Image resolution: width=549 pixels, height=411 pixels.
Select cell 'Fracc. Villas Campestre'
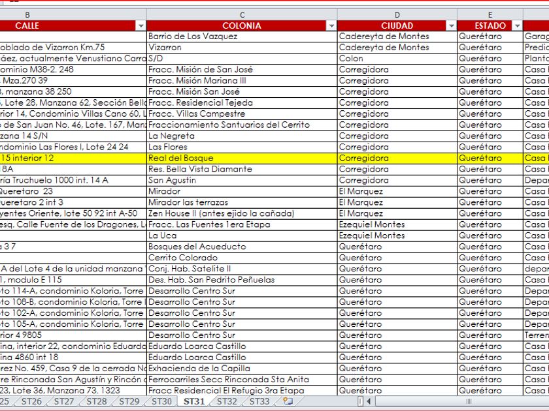pyautogui.click(x=242, y=114)
